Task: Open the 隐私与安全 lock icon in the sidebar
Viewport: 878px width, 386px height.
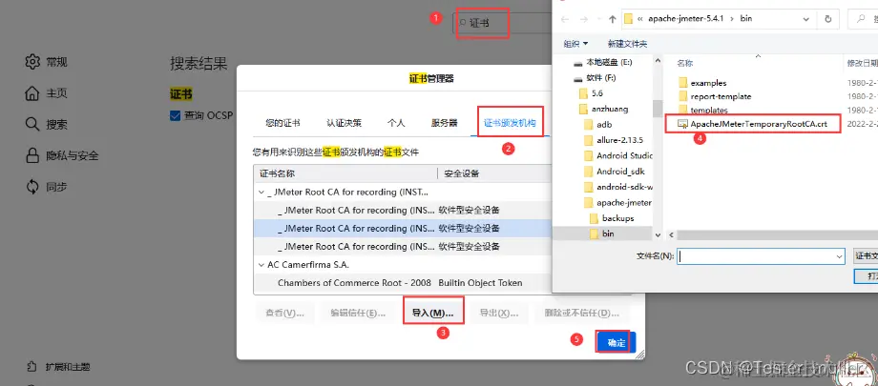Action: pos(32,155)
